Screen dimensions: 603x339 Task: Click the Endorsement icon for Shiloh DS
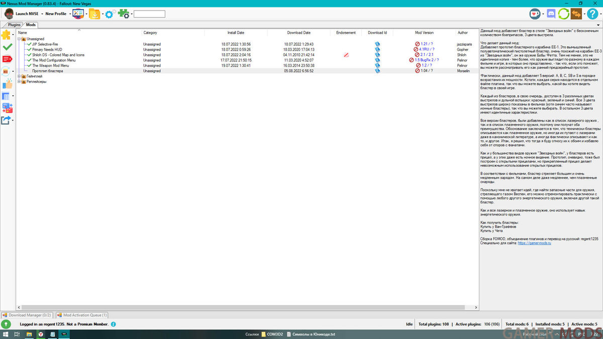346,55
